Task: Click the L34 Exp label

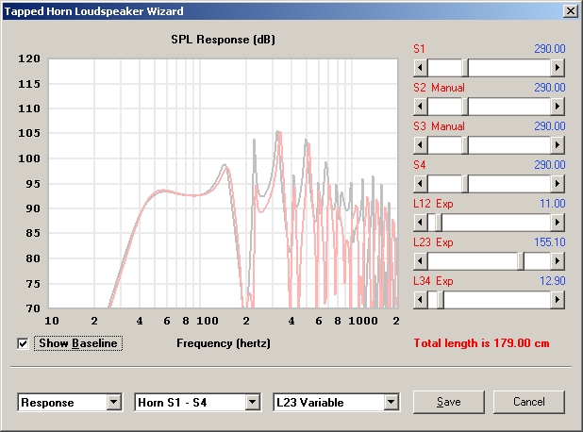Action: pyautogui.click(x=433, y=281)
